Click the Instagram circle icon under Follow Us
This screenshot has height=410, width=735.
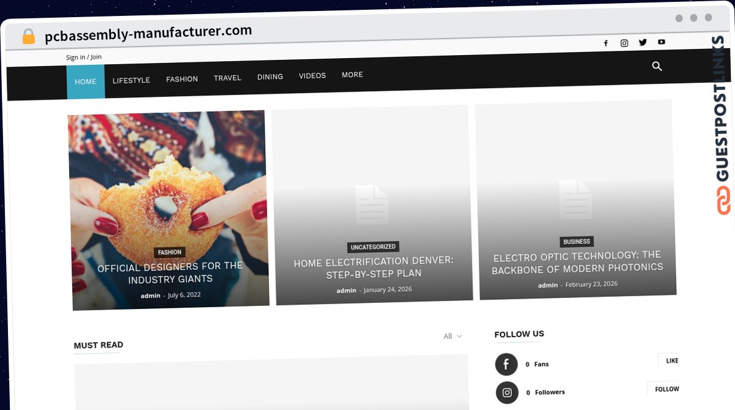tap(507, 393)
